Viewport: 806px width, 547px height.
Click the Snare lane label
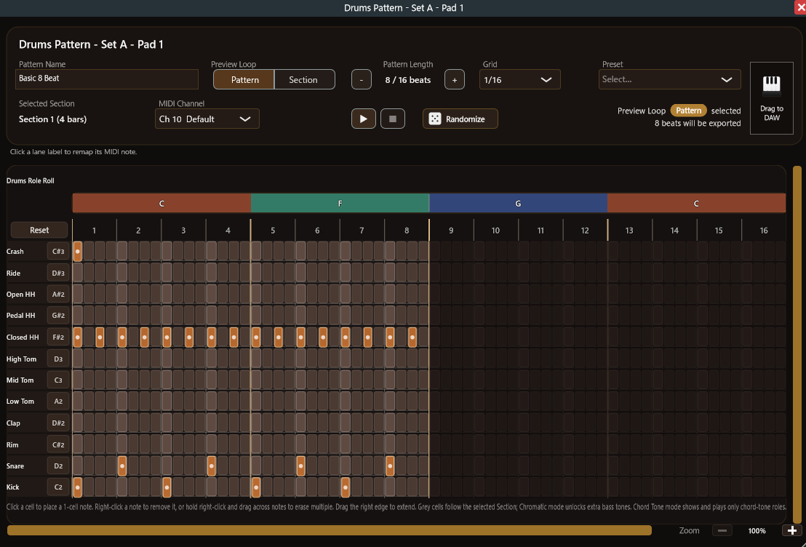click(15, 466)
